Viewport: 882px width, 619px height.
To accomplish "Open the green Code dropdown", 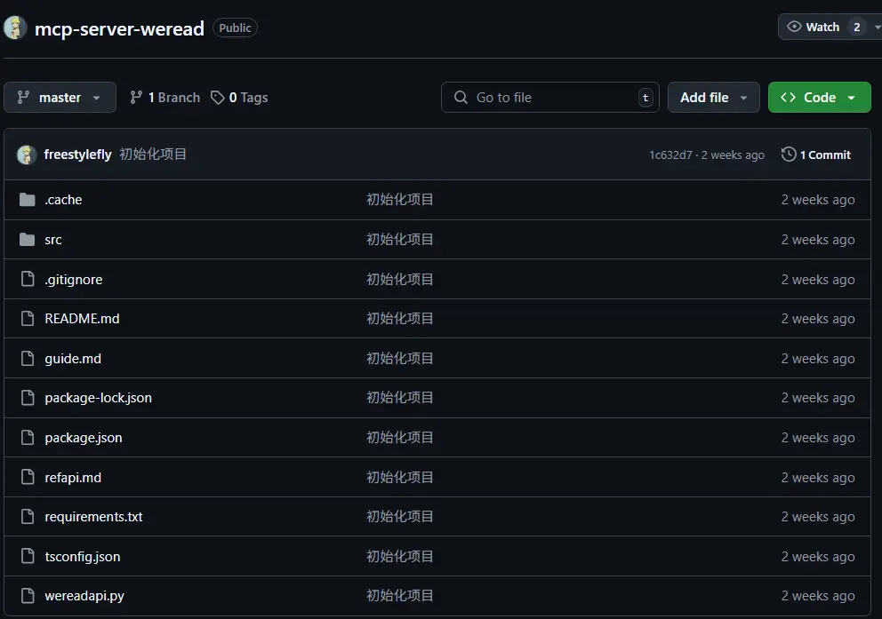I will 819,98.
